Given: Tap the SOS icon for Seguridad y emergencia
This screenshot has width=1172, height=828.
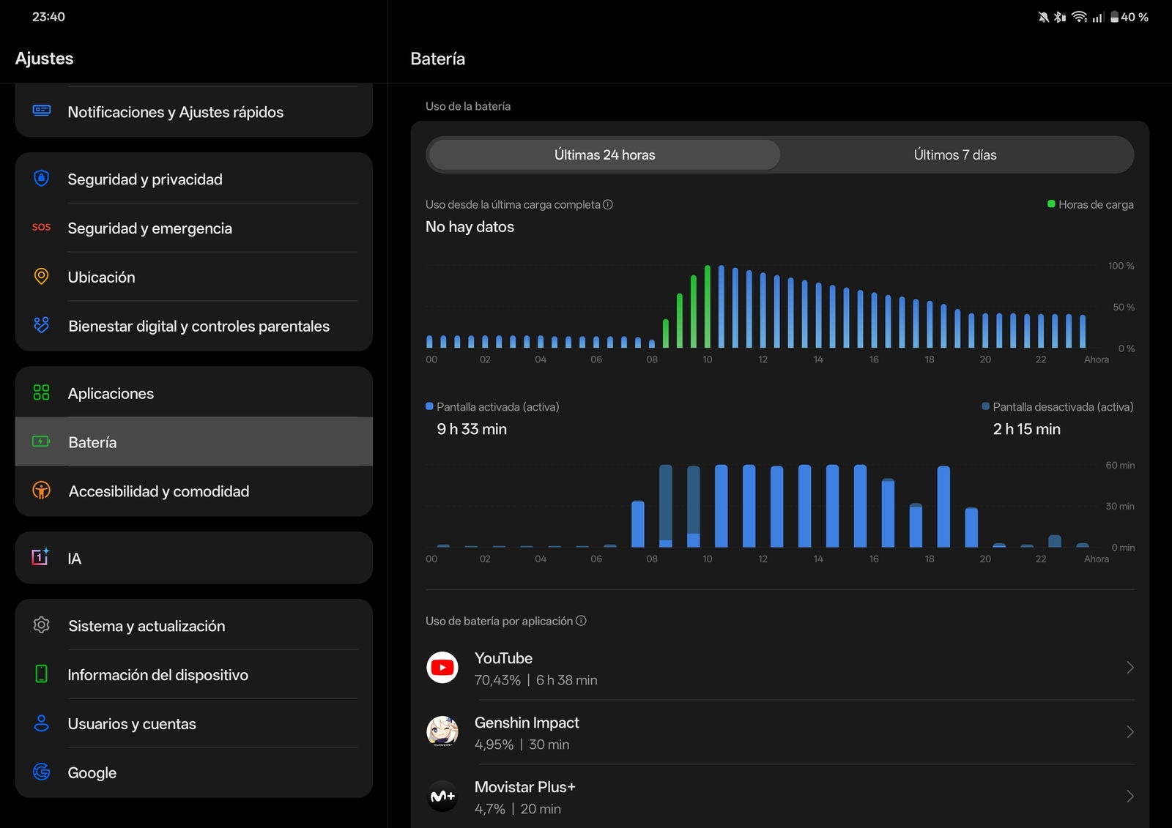Looking at the screenshot, I should pos(42,228).
